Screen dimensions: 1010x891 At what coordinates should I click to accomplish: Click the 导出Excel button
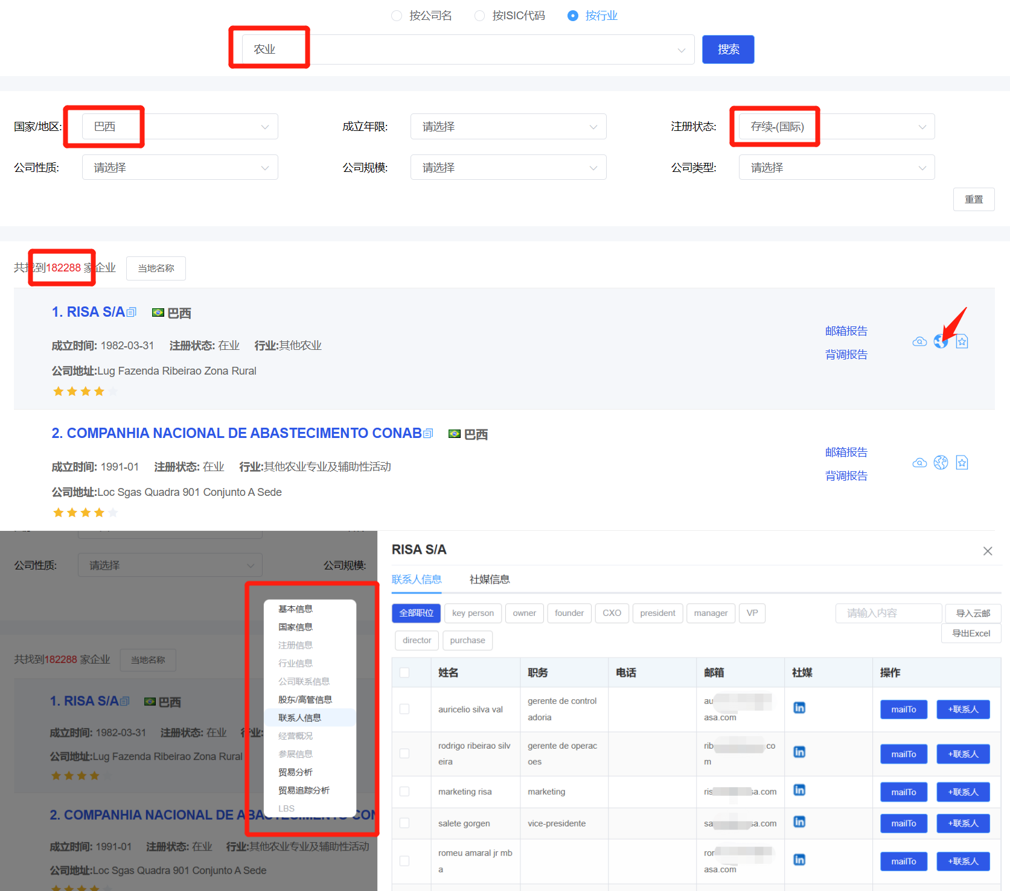click(x=971, y=633)
